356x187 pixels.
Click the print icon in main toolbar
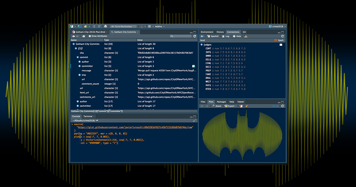[x=105, y=26]
